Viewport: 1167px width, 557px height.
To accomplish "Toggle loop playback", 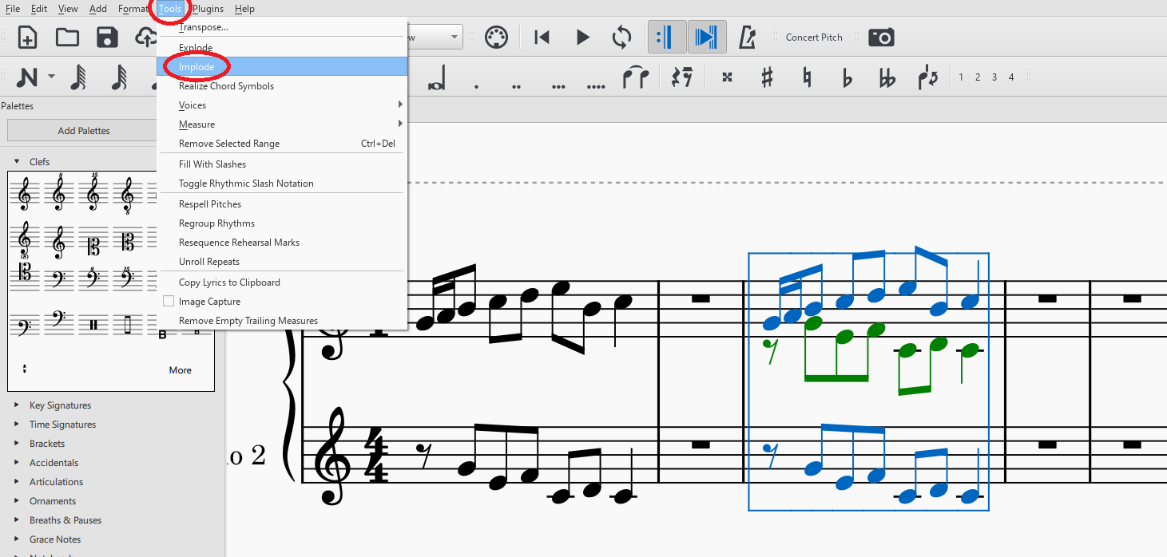I will click(621, 37).
